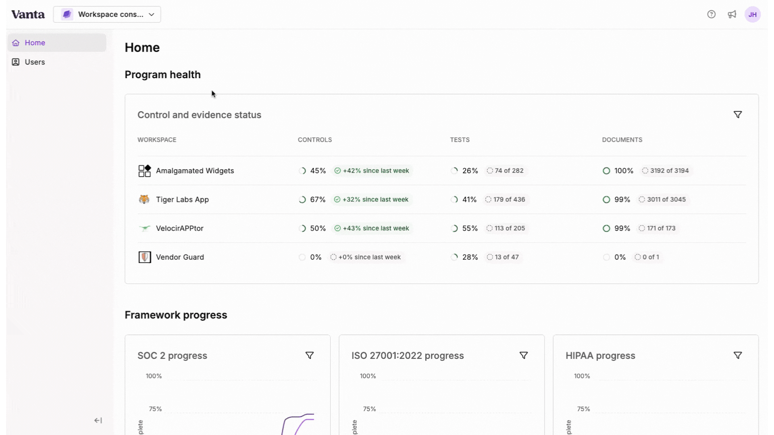Screen dimensions: 774x435
Task: Open the Workspace console dropdown
Action: coord(107,14)
